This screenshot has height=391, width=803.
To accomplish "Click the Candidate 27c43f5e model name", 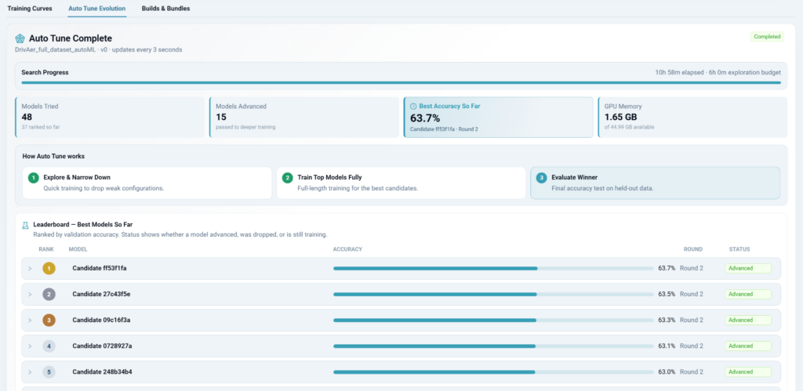I will 101,295.
